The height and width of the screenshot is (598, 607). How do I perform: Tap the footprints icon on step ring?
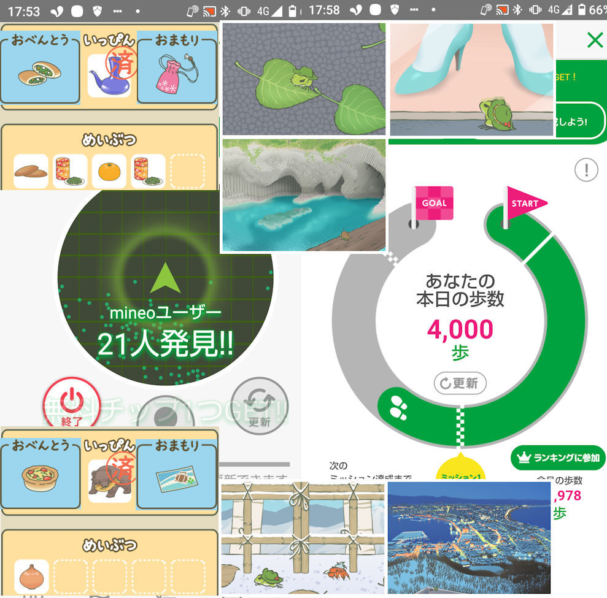click(x=398, y=408)
